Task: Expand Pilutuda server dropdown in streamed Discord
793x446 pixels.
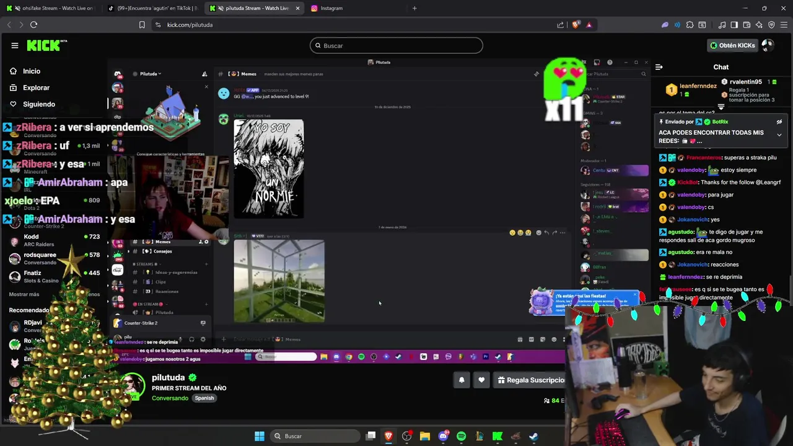Action: 151,74
